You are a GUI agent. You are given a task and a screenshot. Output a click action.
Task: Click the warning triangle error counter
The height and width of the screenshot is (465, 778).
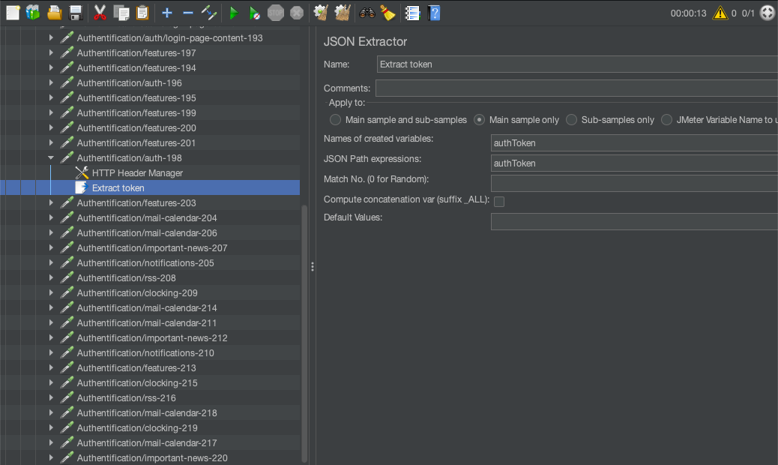(720, 13)
